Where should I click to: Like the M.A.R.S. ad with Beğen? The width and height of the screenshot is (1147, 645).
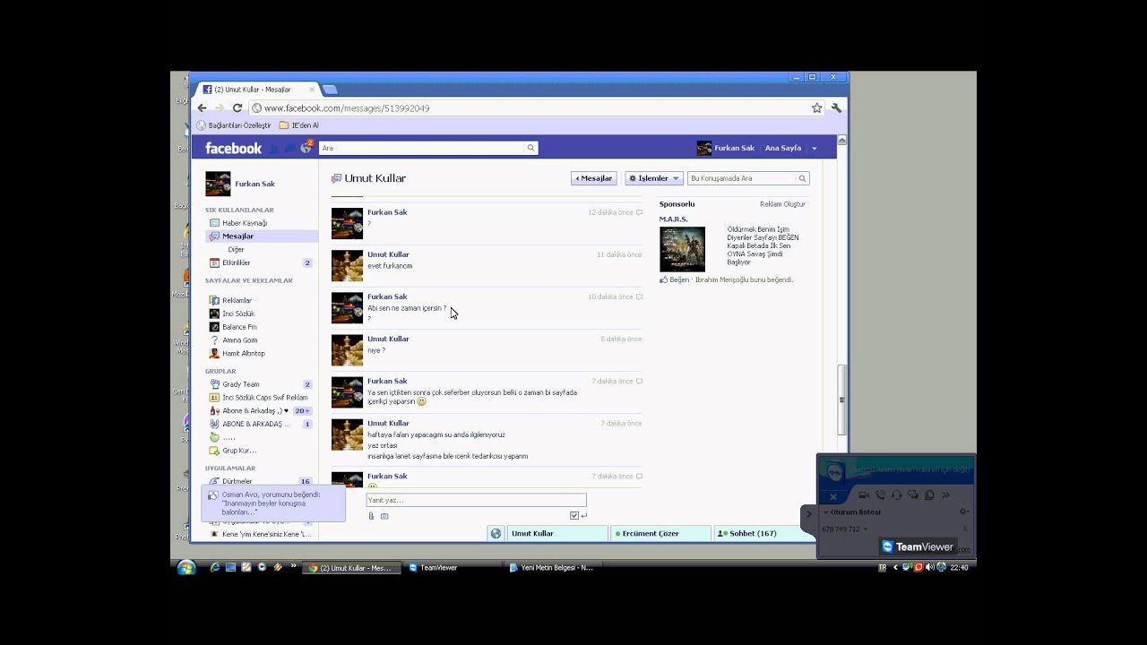coord(679,280)
